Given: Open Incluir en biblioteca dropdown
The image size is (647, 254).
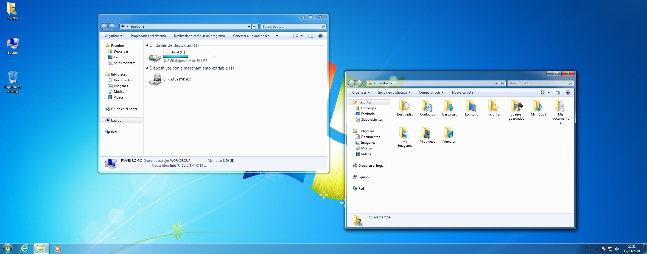Looking at the screenshot, I should (394, 93).
